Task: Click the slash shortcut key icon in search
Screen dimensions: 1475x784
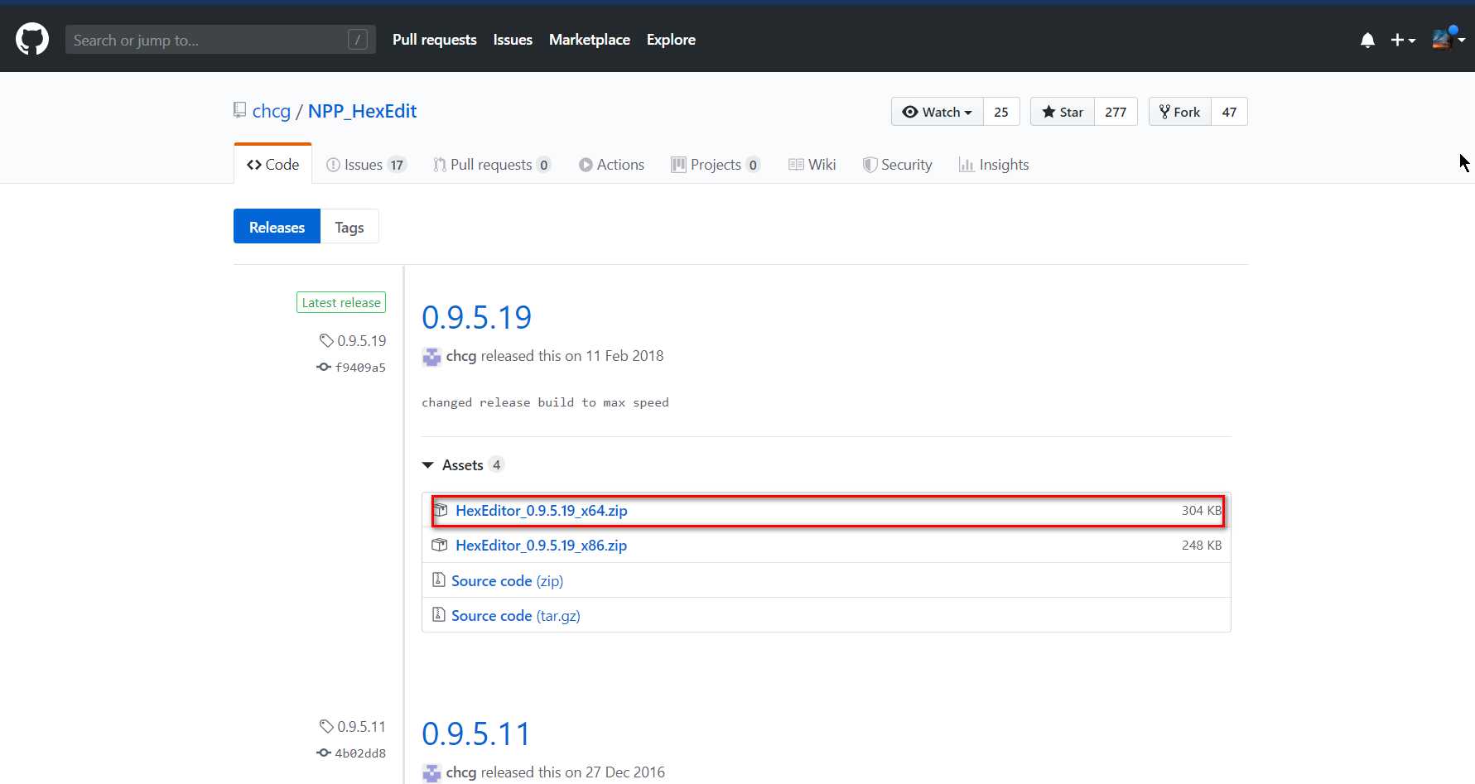Action: [358, 40]
